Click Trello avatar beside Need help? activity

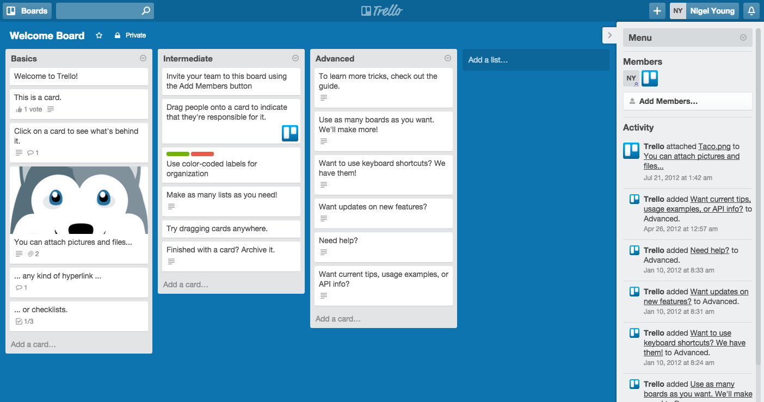[x=634, y=250]
